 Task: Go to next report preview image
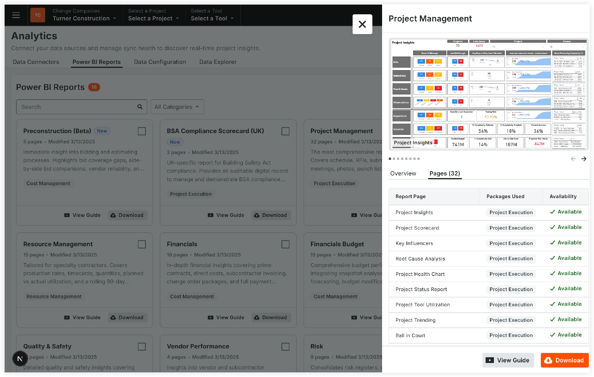(x=584, y=159)
